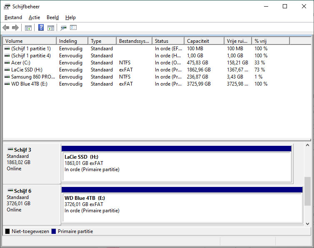Select drive icon of Schijf 1 partitie 4
The width and height of the screenshot is (314, 248).
pyautogui.click(x=7, y=56)
